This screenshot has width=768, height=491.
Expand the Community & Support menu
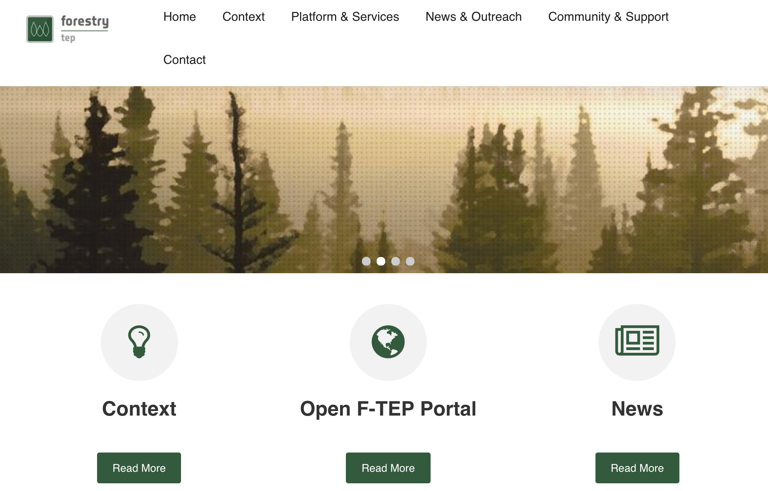(609, 17)
